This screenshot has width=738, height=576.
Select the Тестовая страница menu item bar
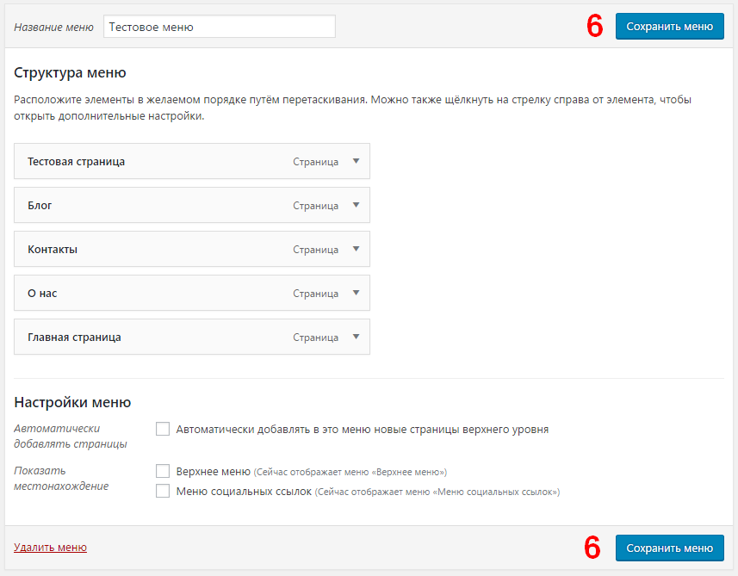point(192,161)
